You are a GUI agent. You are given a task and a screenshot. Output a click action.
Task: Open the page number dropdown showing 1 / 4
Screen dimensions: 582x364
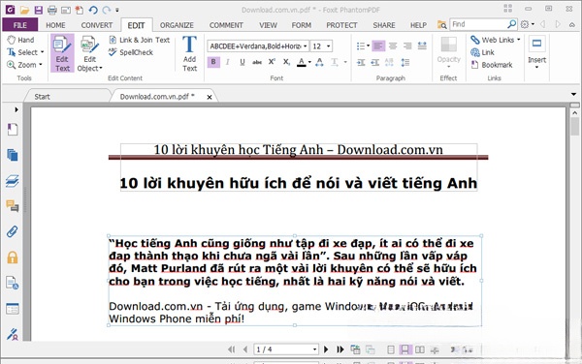[314, 349]
